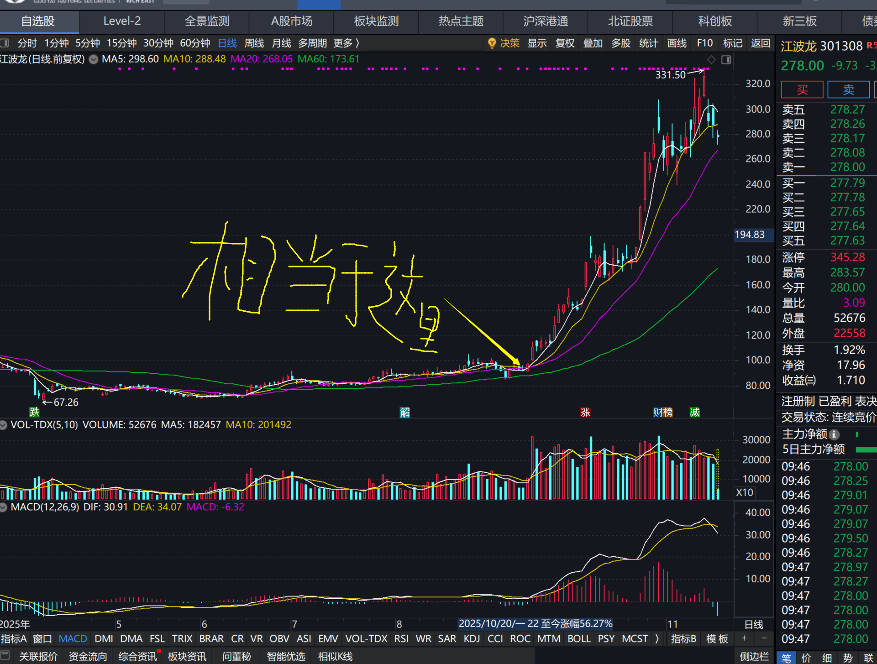Click the red 涨 event marker

(x=585, y=413)
